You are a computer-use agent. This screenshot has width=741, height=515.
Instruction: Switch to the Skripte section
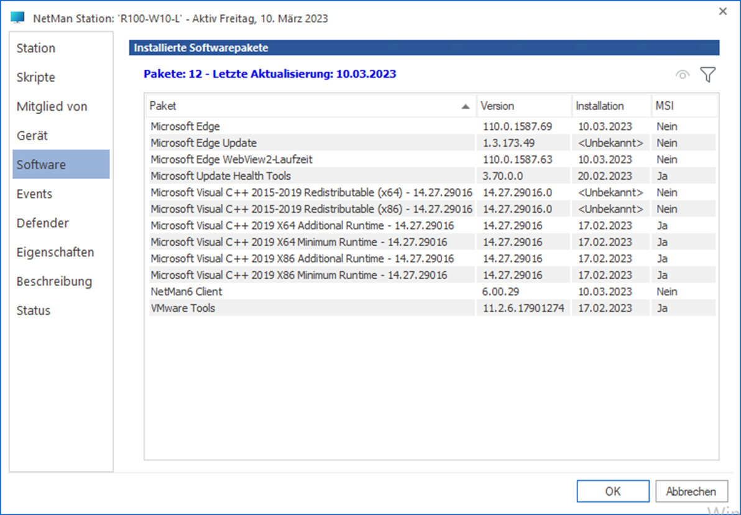(x=36, y=78)
